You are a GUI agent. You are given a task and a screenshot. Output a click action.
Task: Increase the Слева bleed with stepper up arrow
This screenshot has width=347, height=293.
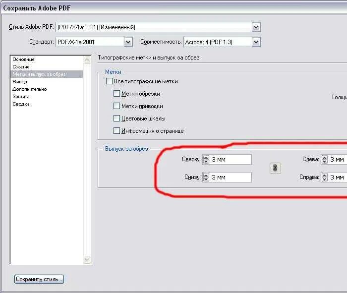coord(325,157)
